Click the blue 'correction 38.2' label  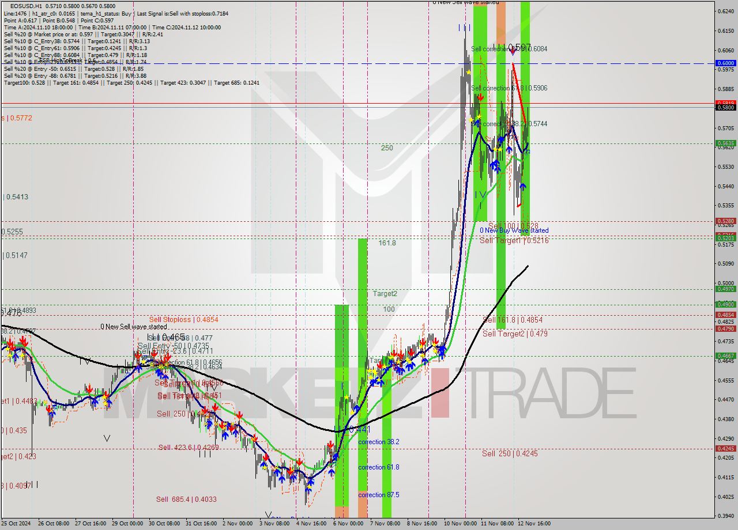[378, 442]
